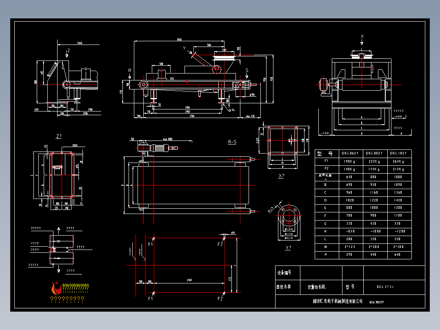Click '2*300' in row M

point(398,247)
